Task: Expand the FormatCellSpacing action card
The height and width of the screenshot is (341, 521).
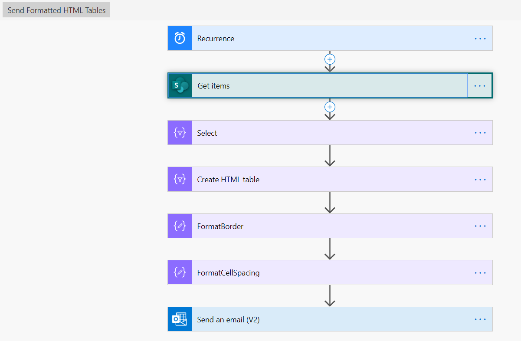Action: point(330,272)
